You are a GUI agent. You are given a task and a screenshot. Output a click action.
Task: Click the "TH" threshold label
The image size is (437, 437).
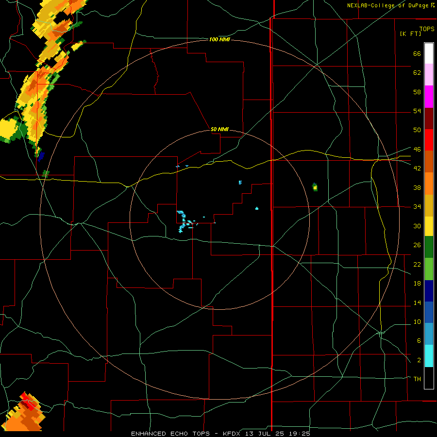click(x=417, y=379)
